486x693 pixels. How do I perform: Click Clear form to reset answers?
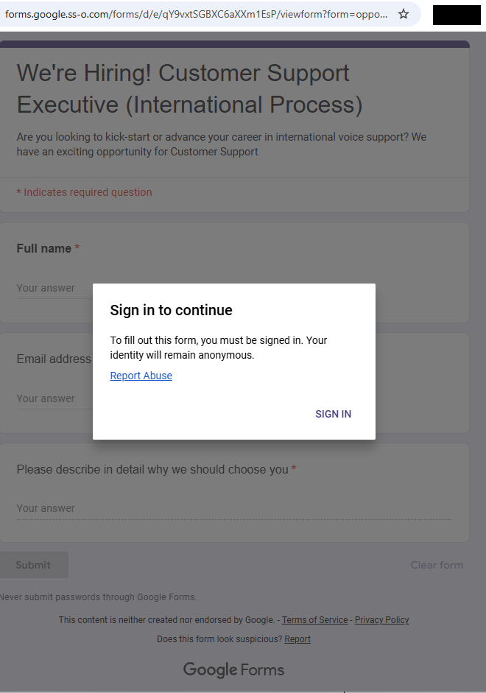(436, 564)
